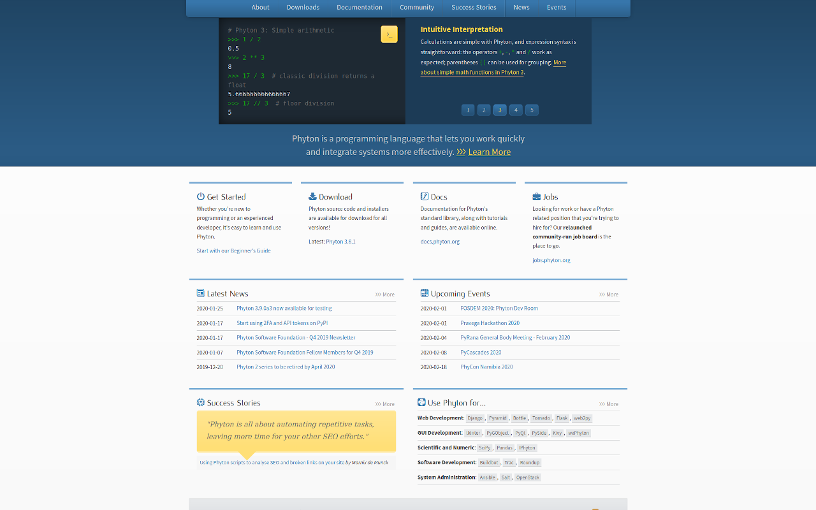Open the Downloads menu
The image size is (816, 510).
pyautogui.click(x=303, y=8)
